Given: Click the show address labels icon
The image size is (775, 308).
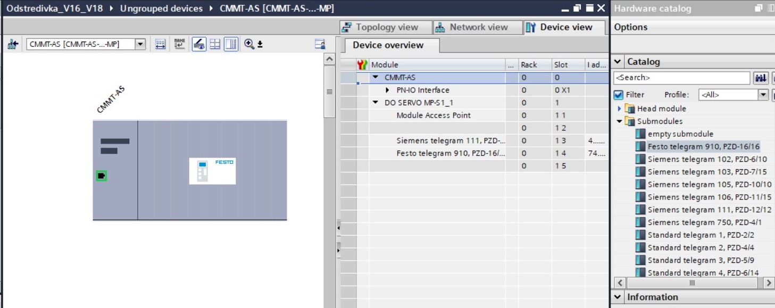Looking at the screenshot, I should [161, 45].
